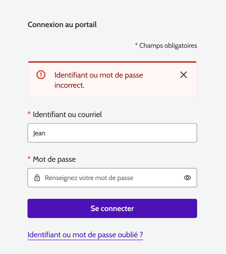226x254 pixels.
Task: Click the Champs obligatoires note
Action: click(x=168, y=46)
